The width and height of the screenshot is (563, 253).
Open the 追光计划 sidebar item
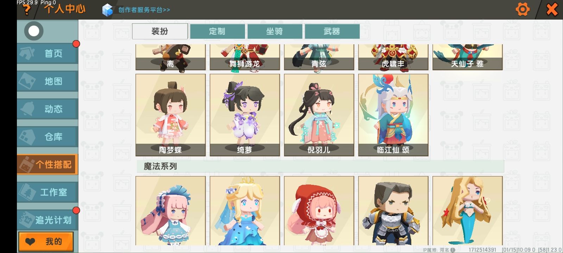(x=48, y=220)
